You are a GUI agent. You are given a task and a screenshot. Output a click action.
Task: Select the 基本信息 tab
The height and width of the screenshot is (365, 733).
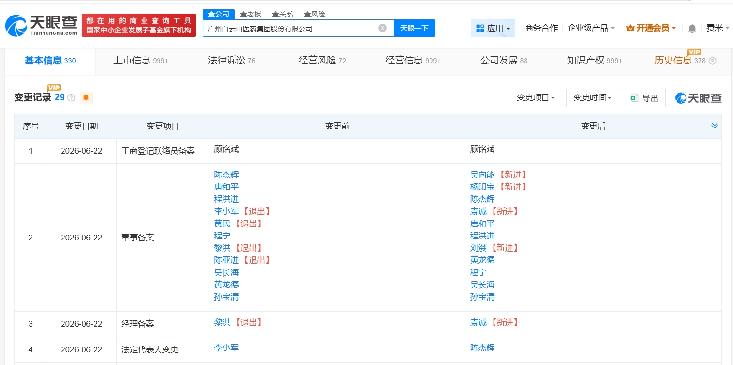pos(50,61)
